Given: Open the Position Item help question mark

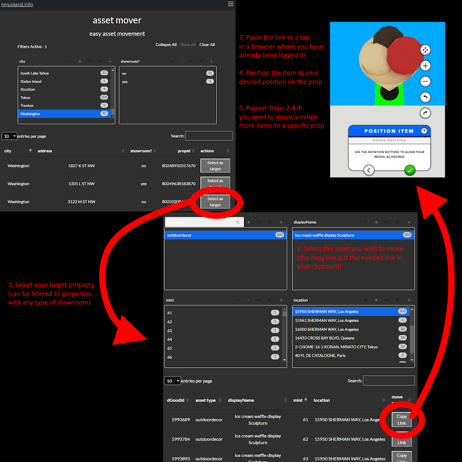Looking at the screenshot, I should point(424,131).
